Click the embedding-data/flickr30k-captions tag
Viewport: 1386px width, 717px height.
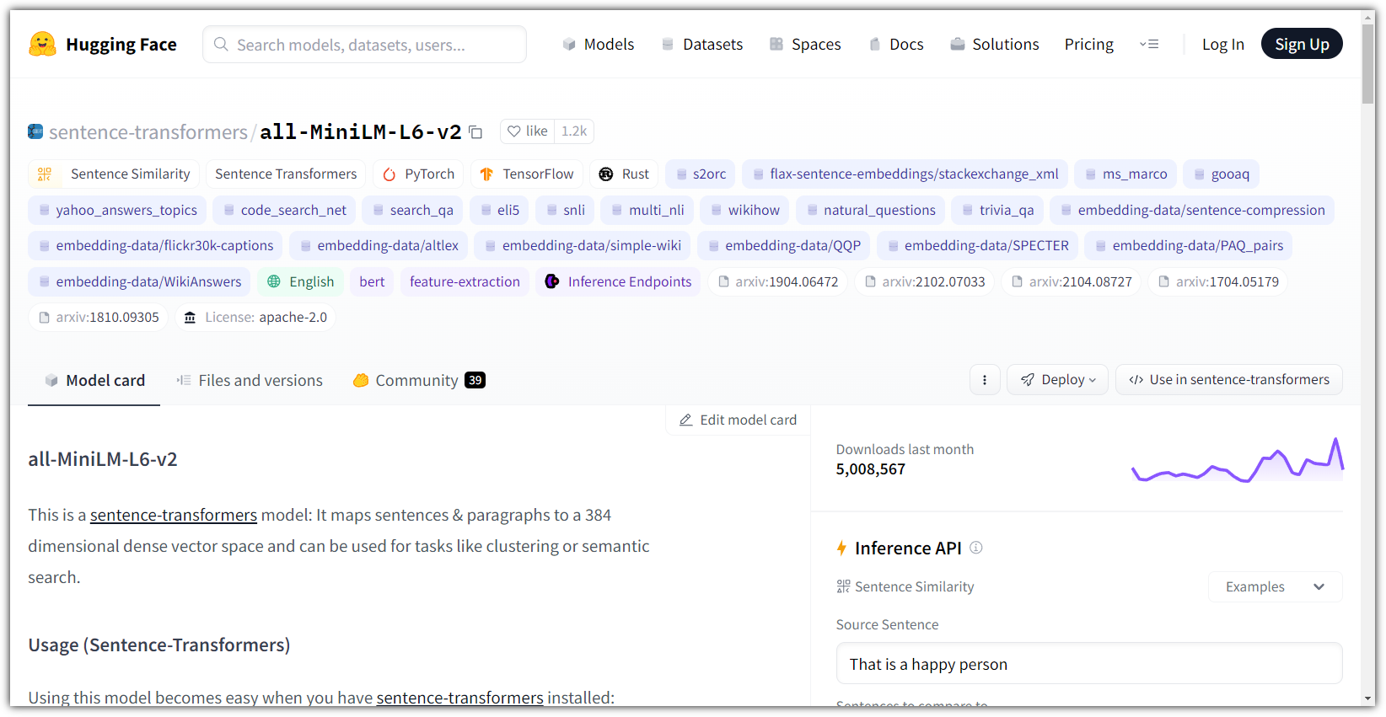pos(155,245)
